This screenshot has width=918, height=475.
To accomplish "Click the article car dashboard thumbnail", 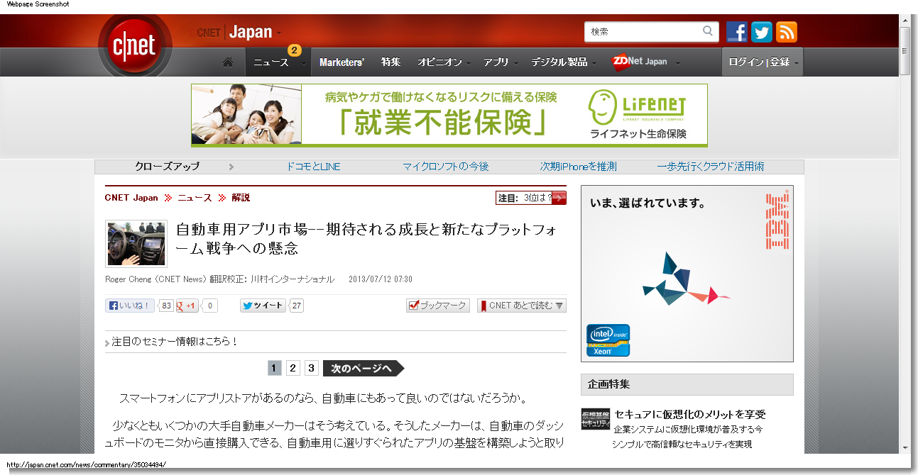I will click(136, 243).
